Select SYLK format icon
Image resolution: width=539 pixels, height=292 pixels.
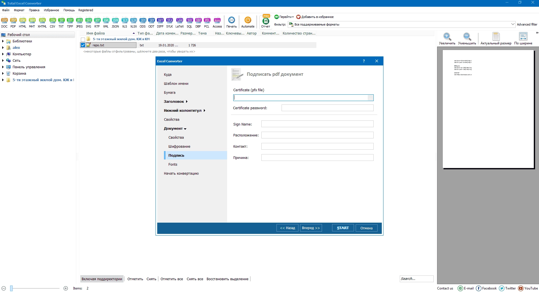tap(170, 22)
